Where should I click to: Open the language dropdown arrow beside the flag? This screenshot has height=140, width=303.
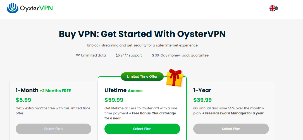[276, 8]
